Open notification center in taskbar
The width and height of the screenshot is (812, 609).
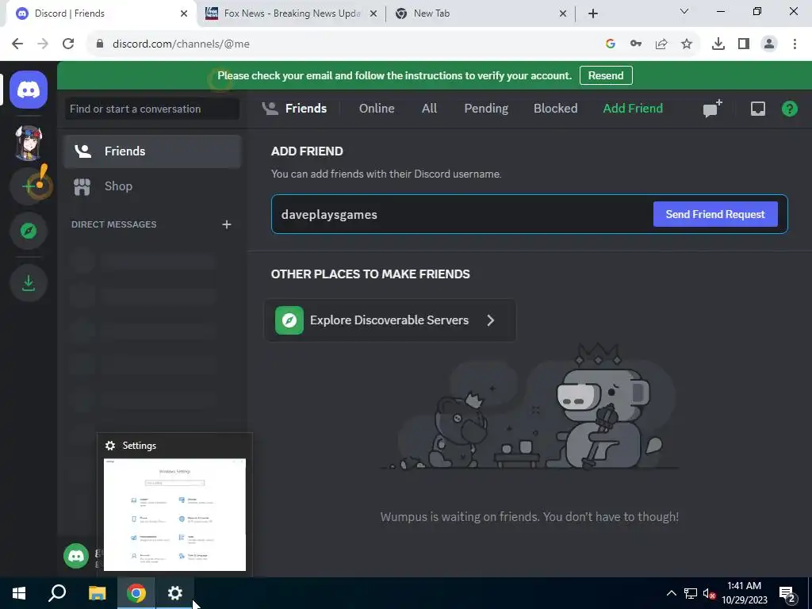(x=787, y=594)
